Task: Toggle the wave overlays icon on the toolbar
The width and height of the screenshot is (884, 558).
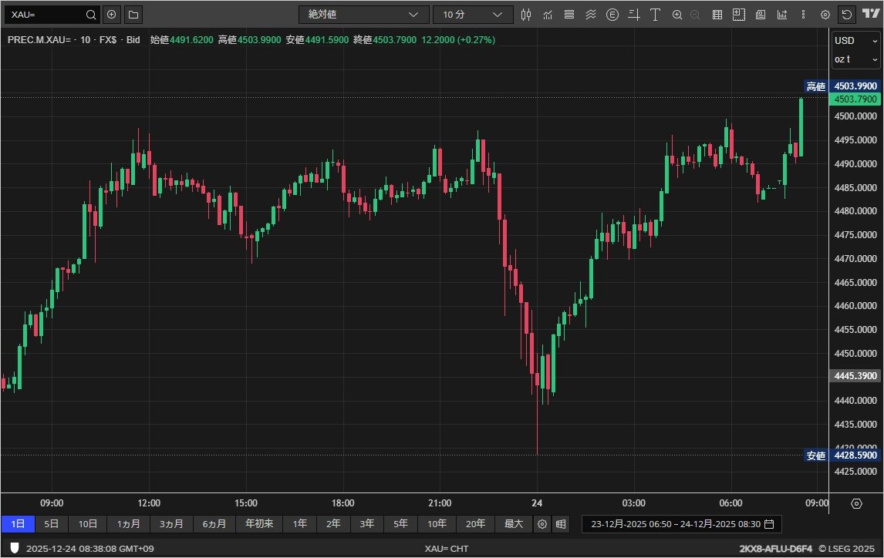Action: click(x=591, y=14)
